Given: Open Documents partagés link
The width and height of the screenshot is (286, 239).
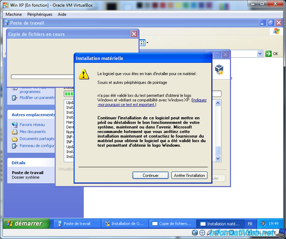Looking at the screenshot, I should coord(37,139).
